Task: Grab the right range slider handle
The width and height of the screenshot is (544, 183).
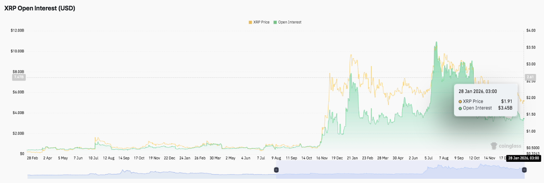Action: tap(524, 170)
